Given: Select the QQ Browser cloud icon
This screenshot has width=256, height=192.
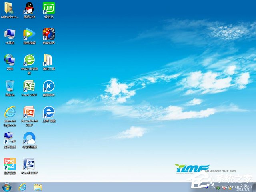Looking at the screenshot, I should [29, 138].
